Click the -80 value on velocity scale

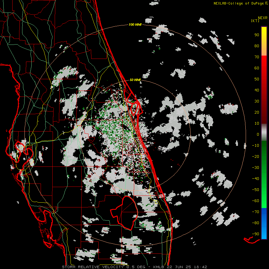pyautogui.click(x=256, y=223)
